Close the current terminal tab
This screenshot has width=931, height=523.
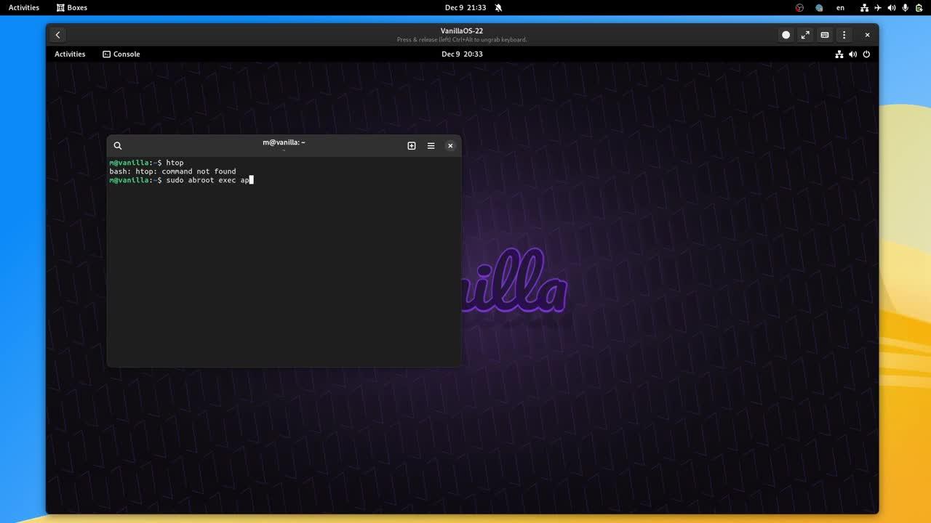(x=450, y=145)
